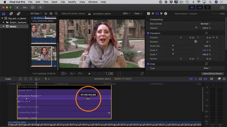Toggle headphones audio skimming icon
Image resolution: width=227 pixels, height=127 pixels.
click(x=200, y=79)
